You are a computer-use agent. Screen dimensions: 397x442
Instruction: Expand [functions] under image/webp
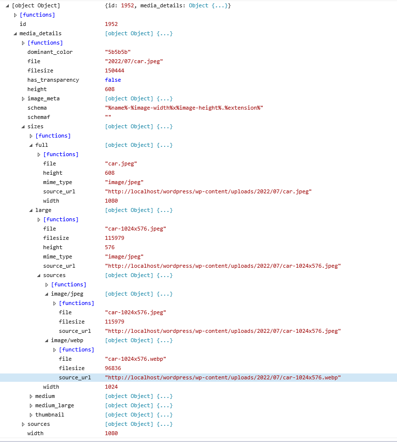[55, 350]
